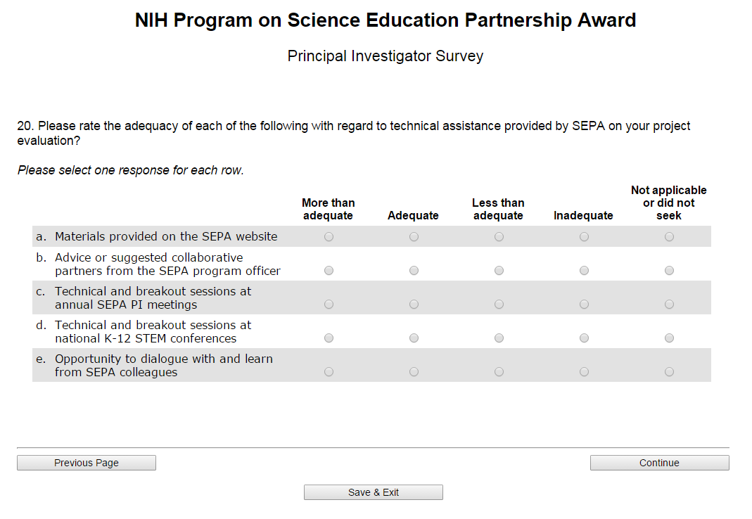The width and height of the screenshot is (752, 519).
Task: Click the Save & Exit button
Action: (374, 492)
